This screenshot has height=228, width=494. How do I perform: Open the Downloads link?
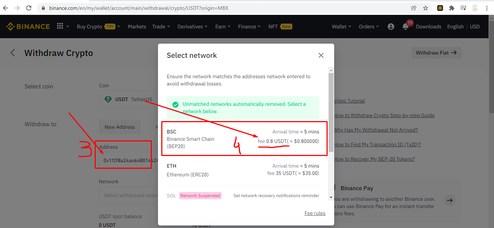428,27
